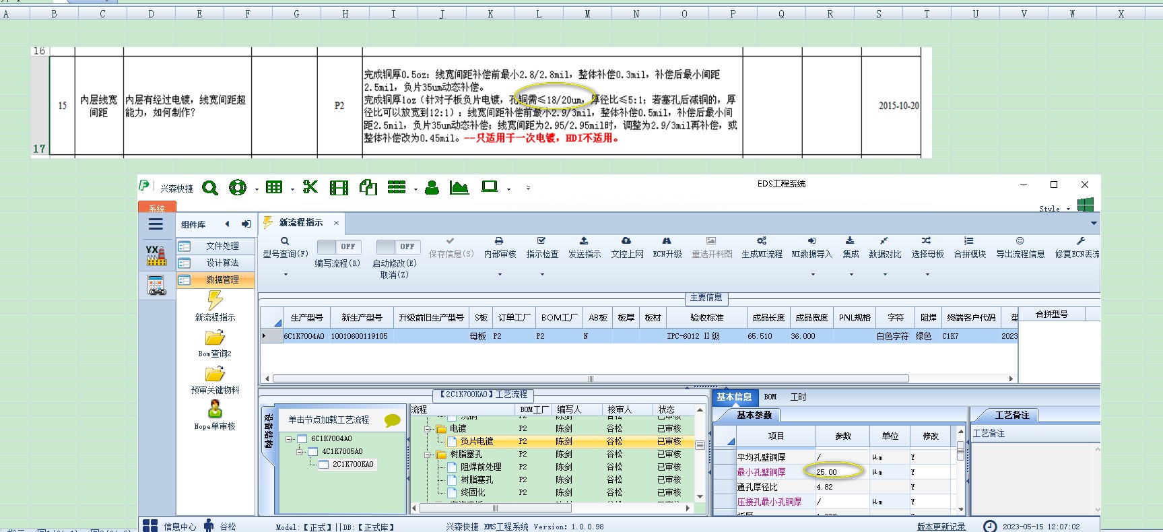This screenshot has width=1163, height=532.
Task: Switch to the 基本信息 tab
Action: pyautogui.click(x=734, y=397)
